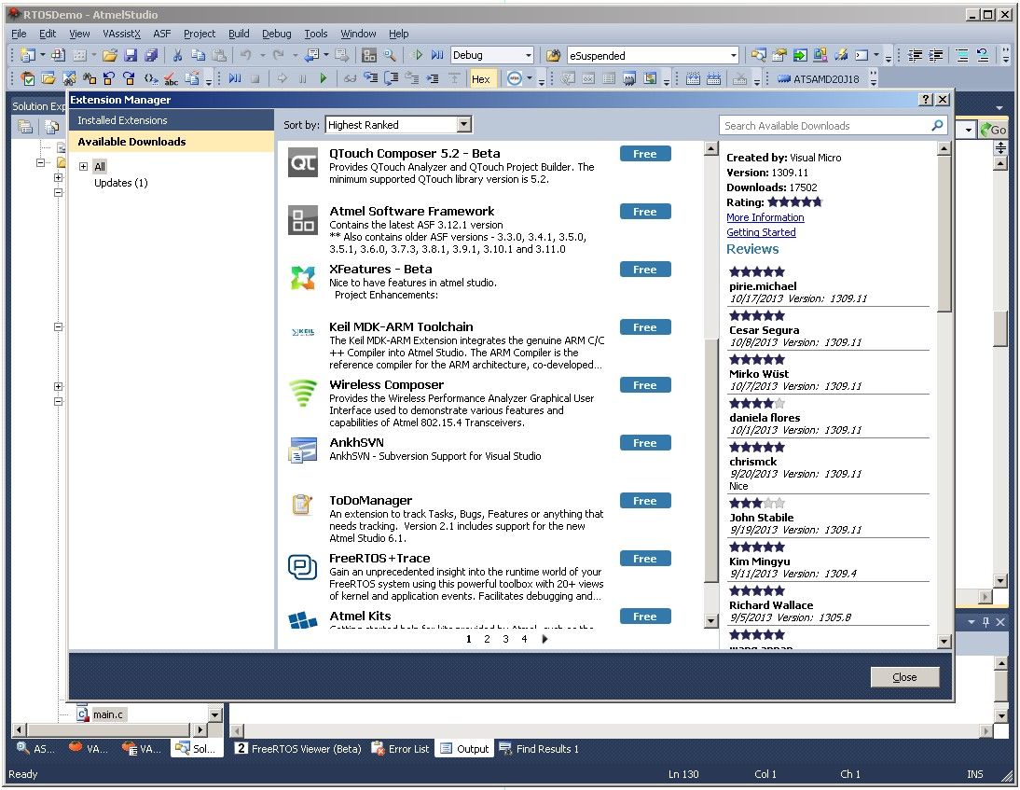Click Free button for Keil MDK-ARM Toolchain

tap(644, 327)
